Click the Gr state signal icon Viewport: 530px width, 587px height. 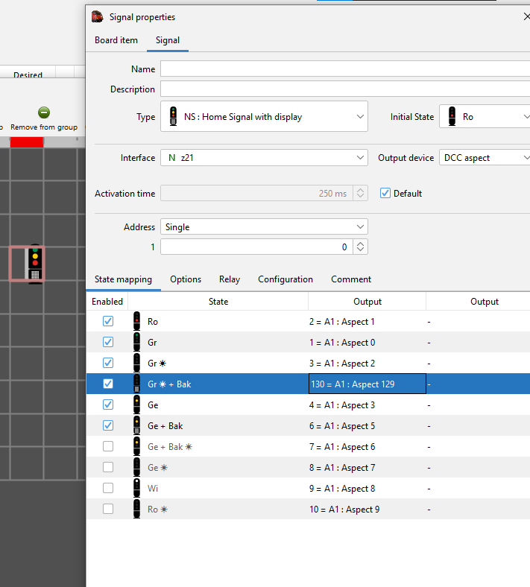pyautogui.click(x=136, y=343)
